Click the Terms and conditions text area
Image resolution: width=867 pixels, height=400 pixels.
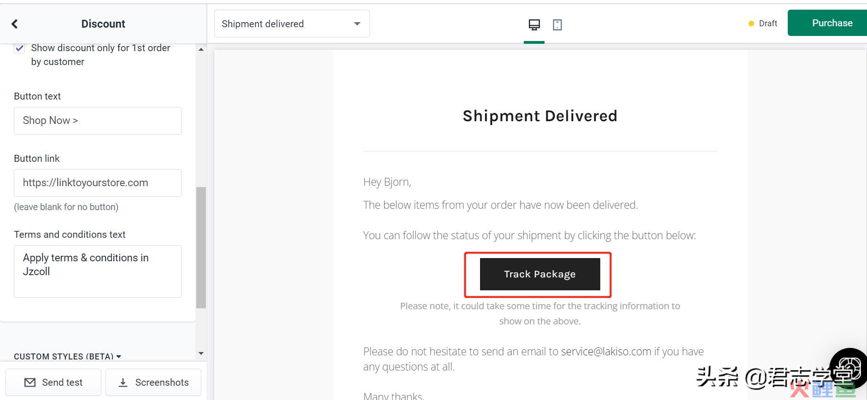tap(98, 271)
